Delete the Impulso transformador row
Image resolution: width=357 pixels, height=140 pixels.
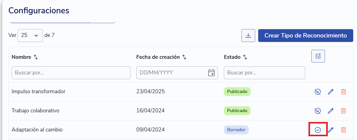343,92
